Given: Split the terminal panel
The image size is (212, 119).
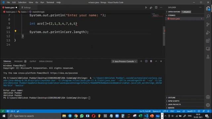Looking at the screenshot, I should click(146, 61).
